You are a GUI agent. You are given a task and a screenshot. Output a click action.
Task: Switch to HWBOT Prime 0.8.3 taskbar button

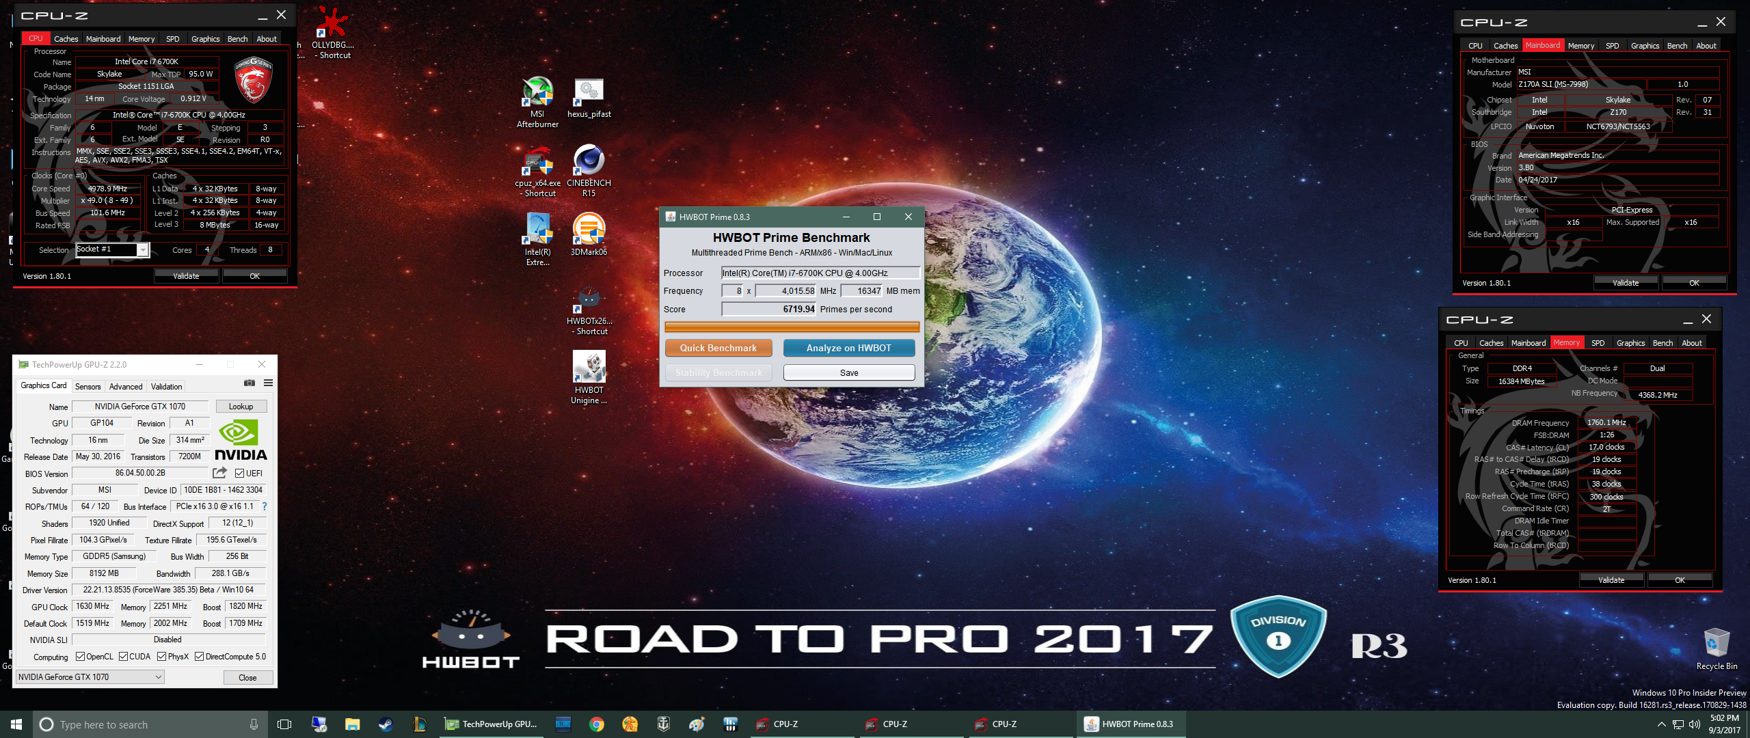click(1131, 724)
